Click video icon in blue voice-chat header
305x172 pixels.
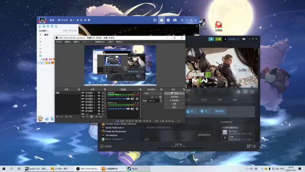pyautogui.click(x=155, y=20)
